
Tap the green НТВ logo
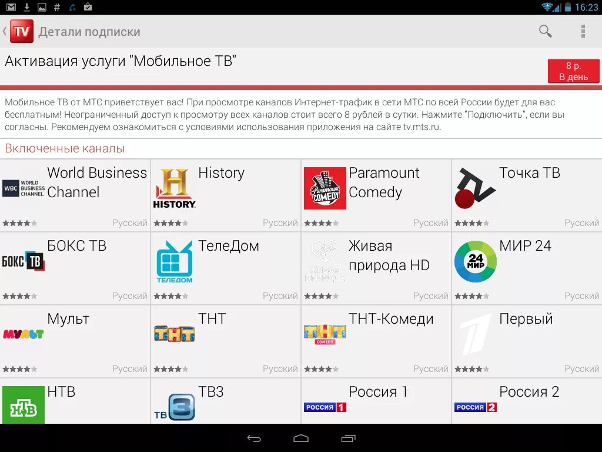point(24,405)
